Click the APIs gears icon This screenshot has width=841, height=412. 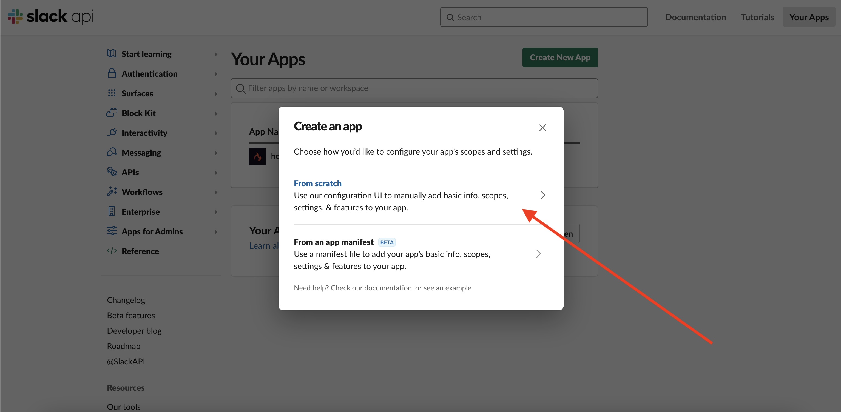[112, 171]
